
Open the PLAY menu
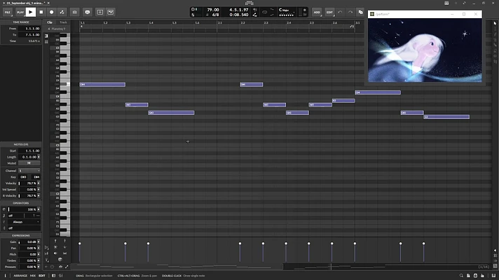(x=20, y=12)
